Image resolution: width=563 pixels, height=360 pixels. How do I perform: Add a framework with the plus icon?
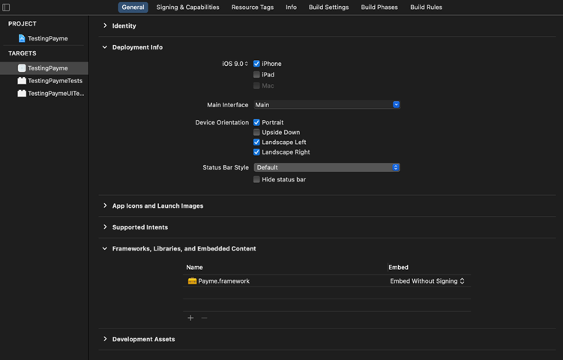[x=190, y=318]
